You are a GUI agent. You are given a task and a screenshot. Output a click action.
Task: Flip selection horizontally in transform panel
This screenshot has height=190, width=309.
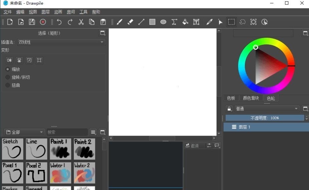click(x=9, y=60)
